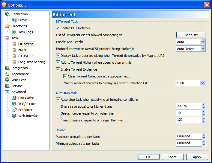This screenshot has height=163, width=212.
Task: Select eMule task settings
Action: tap(22, 50)
